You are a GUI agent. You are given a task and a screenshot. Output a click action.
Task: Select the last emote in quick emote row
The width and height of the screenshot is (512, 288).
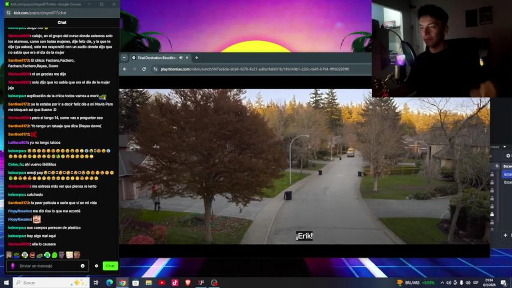point(77,255)
